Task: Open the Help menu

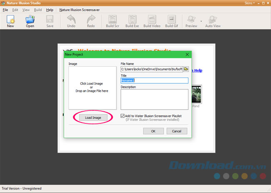Action: click(50, 9)
